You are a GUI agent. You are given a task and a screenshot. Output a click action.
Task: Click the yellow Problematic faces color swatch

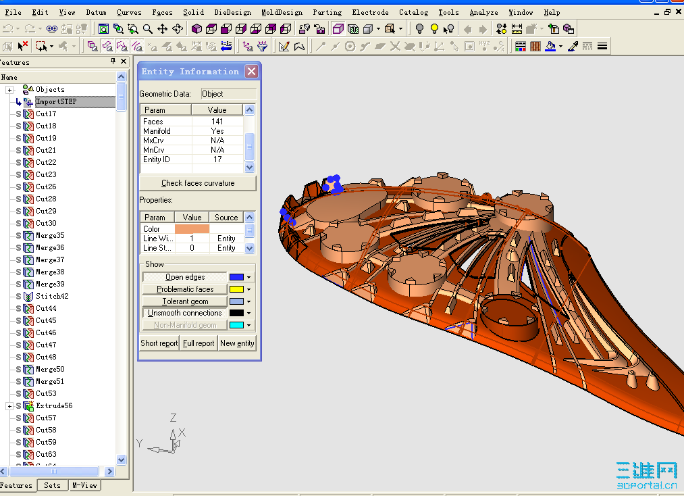pos(236,289)
